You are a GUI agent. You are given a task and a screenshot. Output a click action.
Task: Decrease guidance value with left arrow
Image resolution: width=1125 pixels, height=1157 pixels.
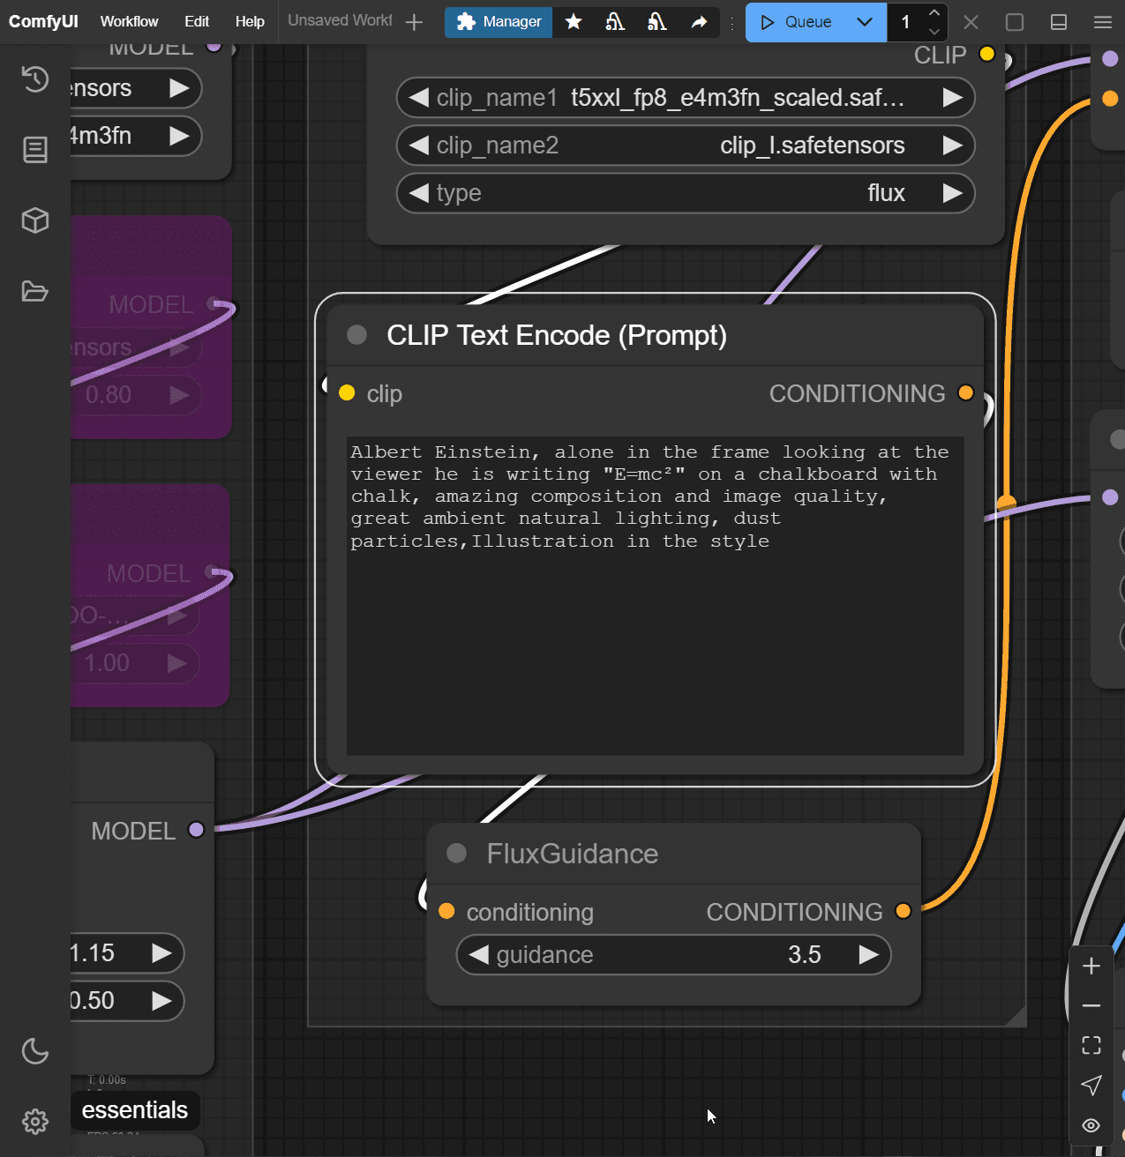click(x=478, y=954)
